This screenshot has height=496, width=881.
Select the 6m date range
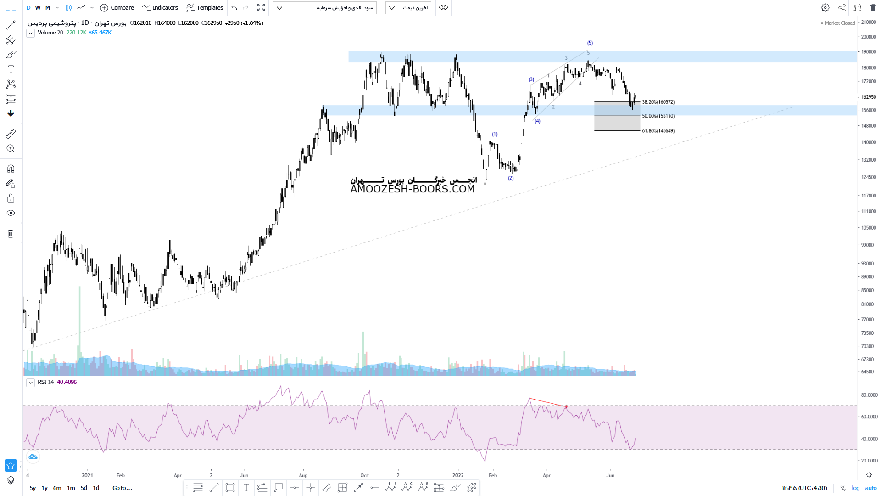pyautogui.click(x=57, y=488)
